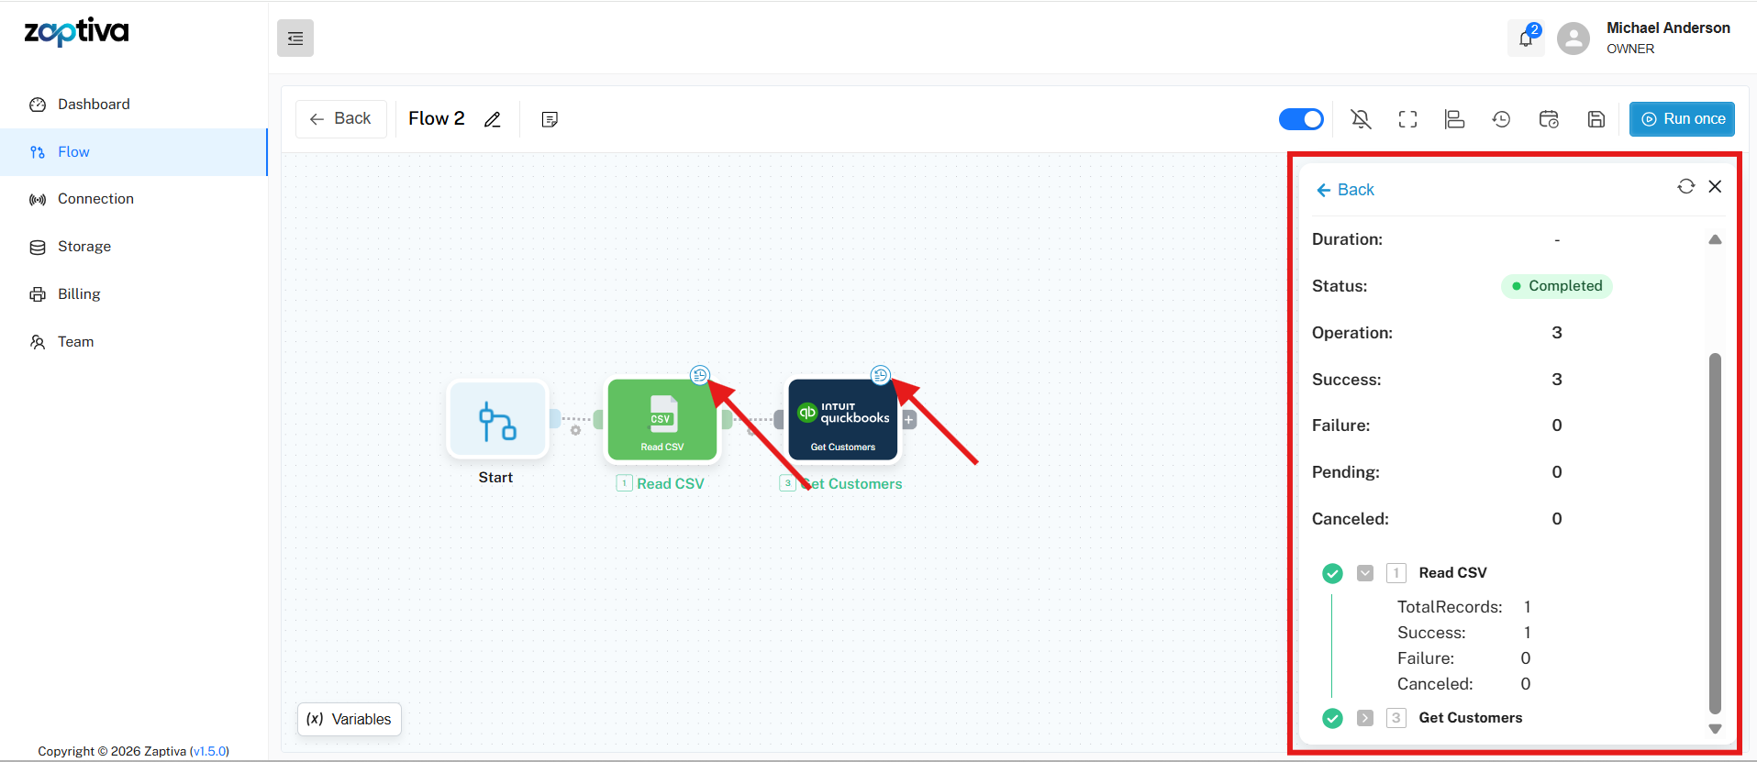Image resolution: width=1757 pixels, height=762 pixels.
Task: Collapse the Read CSV result details
Action: tap(1365, 573)
